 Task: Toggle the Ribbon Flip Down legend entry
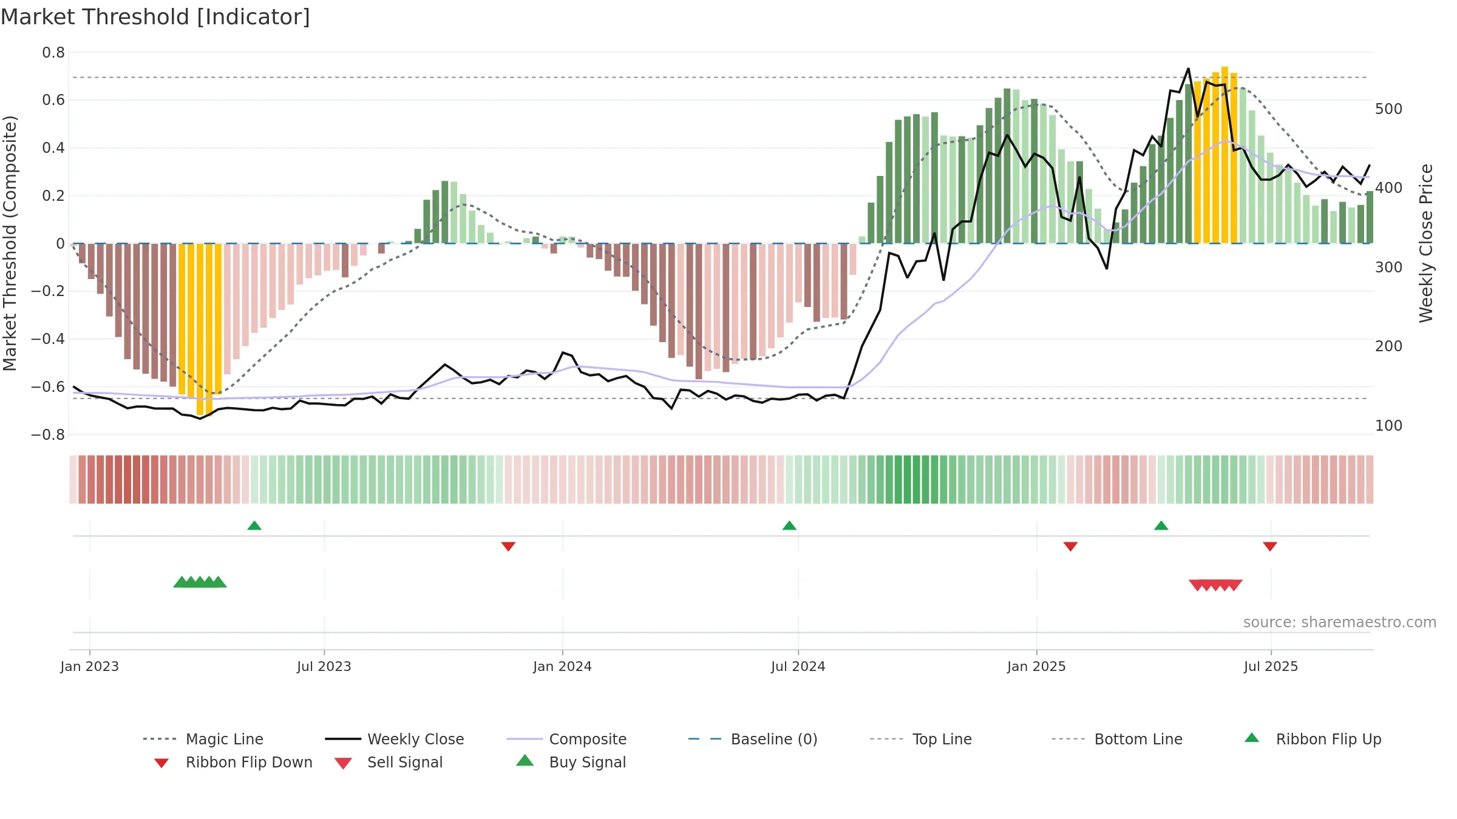pos(233,762)
